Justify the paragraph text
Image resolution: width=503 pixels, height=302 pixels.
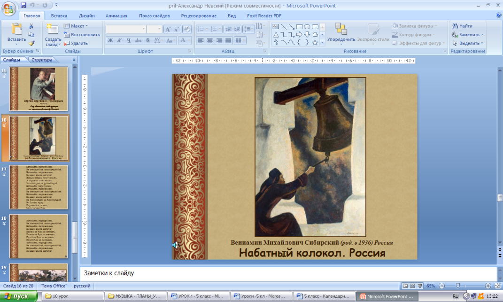coord(228,40)
